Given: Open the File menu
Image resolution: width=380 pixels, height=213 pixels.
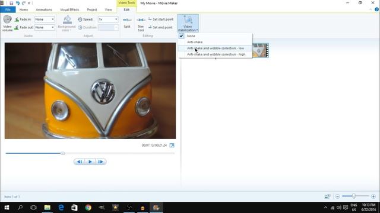Looking at the screenshot, I should pos(8,9).
